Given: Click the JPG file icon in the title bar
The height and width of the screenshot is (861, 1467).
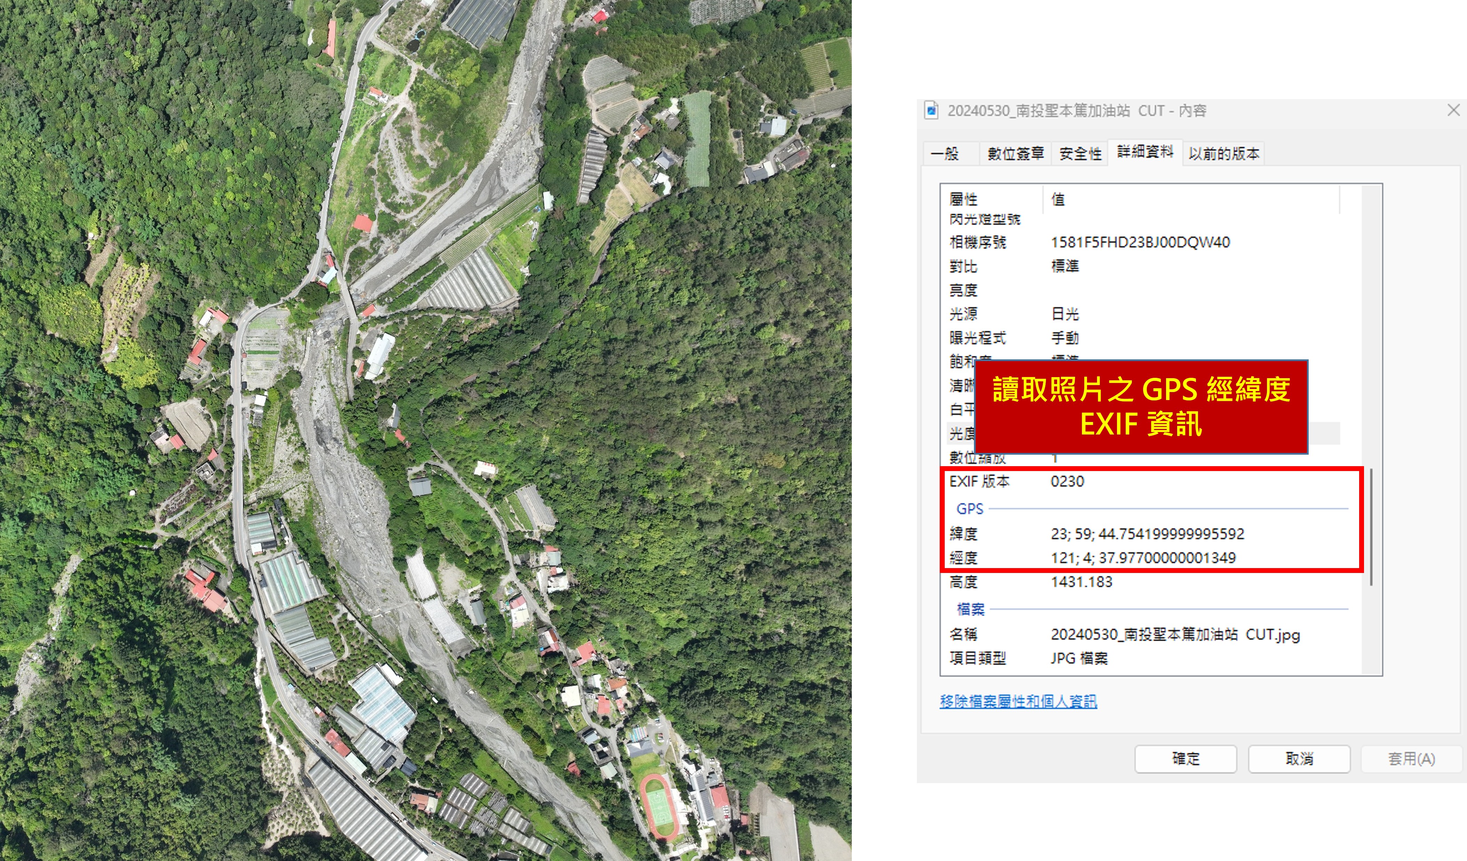Looking at the screenshot, I should 931,110.
